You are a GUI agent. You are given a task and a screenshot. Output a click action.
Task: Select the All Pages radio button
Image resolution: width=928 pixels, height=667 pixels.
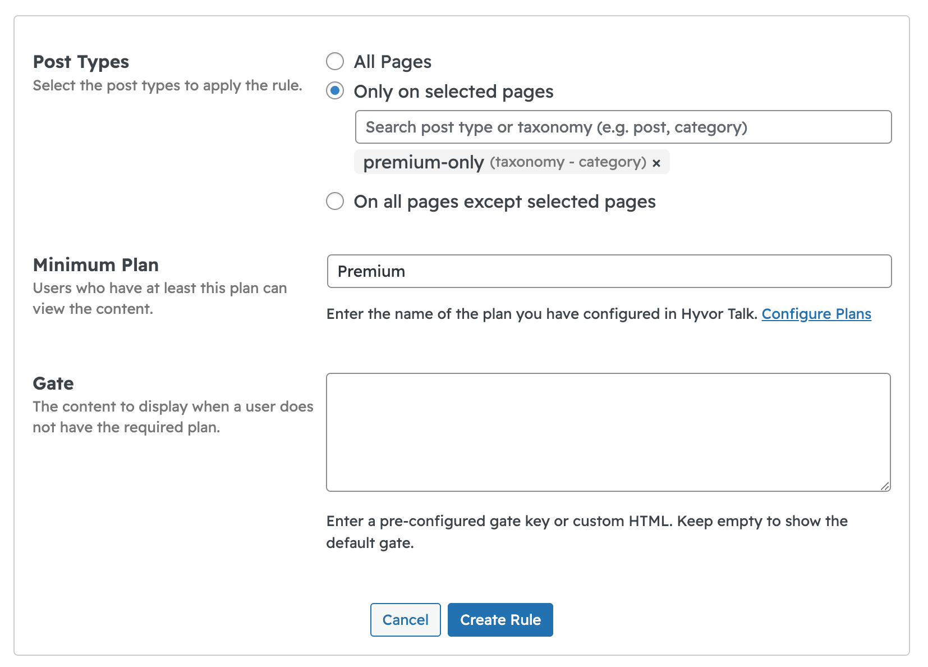click(x=335, y=61)
